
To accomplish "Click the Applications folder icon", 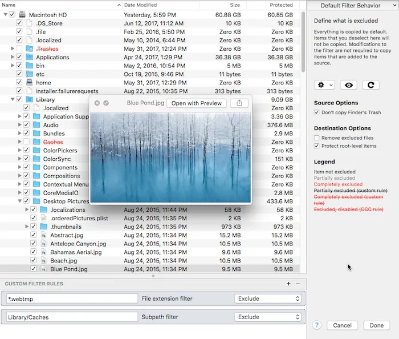I will tap(30, 57).
